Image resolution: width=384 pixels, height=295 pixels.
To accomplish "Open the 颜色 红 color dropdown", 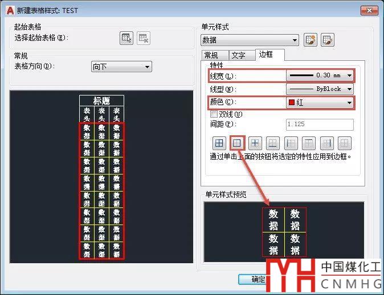I will point(320,102).
